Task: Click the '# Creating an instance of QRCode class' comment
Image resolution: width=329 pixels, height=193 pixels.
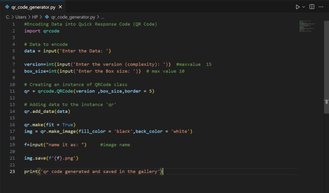Action: 75,84
